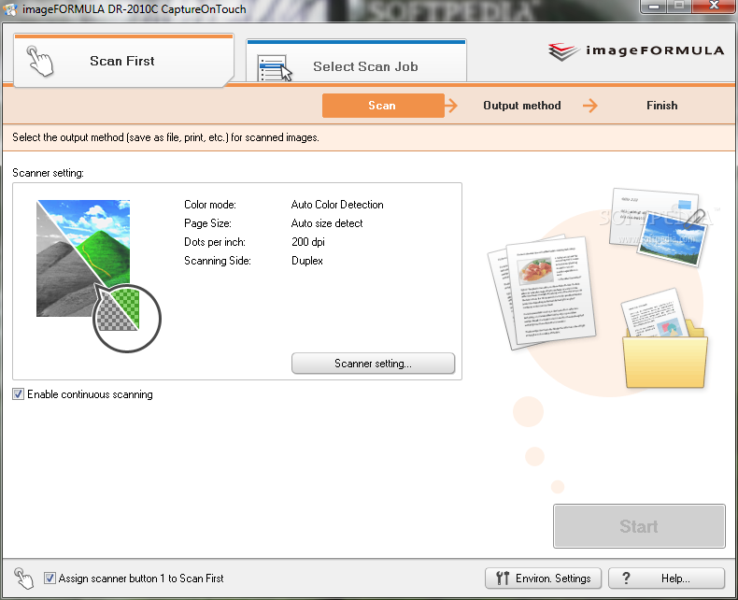Image resolution: width=738 pixels, height=600 pixels.
Task: Switch to the Scan First tab
Action: pos(123,61)
